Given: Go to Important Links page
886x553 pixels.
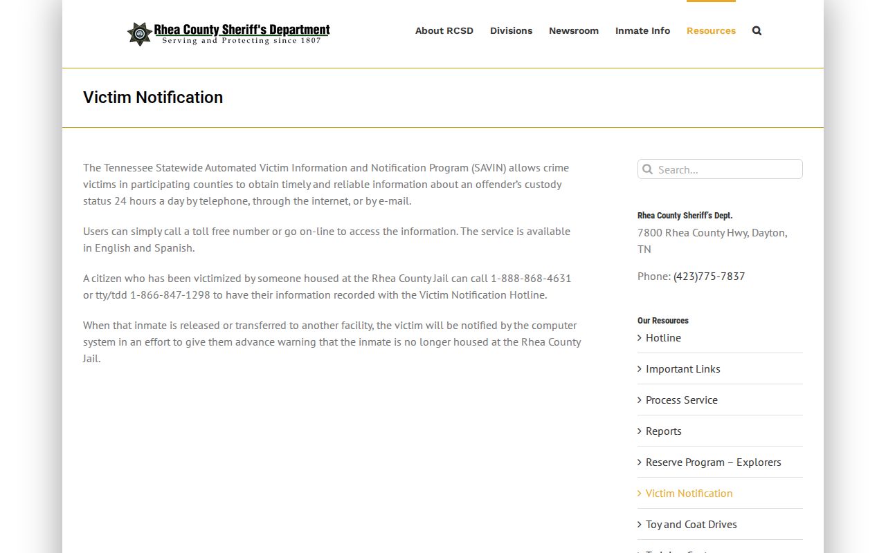Looking at the screenshot, I should (683, 368).
